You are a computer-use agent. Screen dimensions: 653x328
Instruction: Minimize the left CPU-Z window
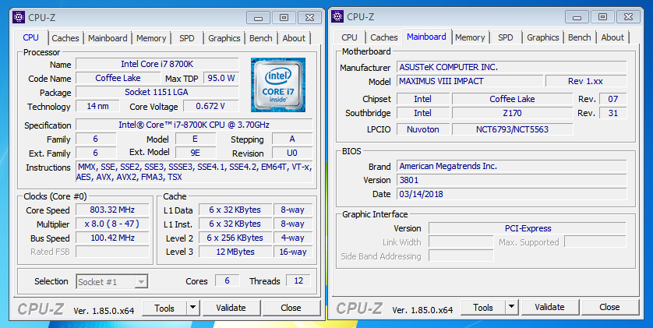click(259, 18)
